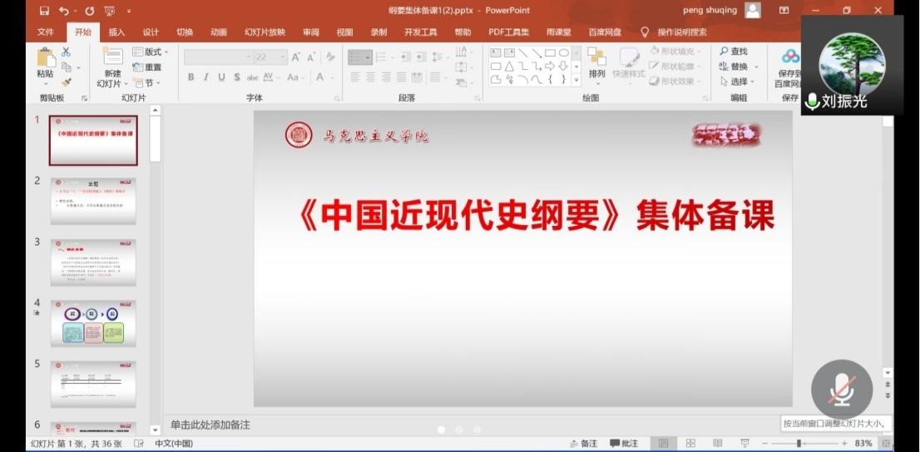Open the Arrange (排列) tool
This screenshot has width=920, height=452.
tap(596, 62)
